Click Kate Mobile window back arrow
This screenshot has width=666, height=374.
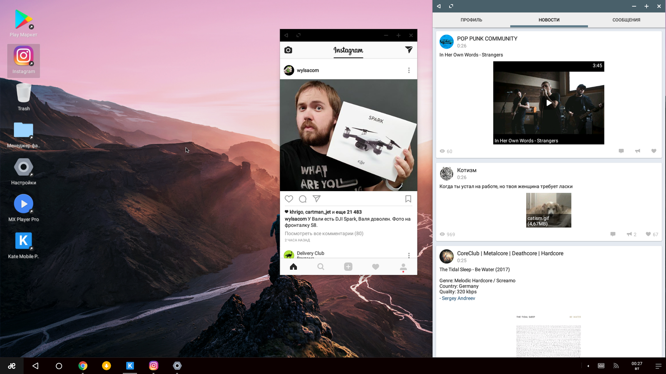click(x=439, y=6)
